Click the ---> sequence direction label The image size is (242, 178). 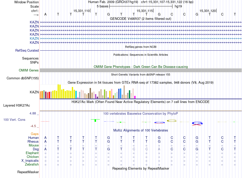tap(36, 15)
